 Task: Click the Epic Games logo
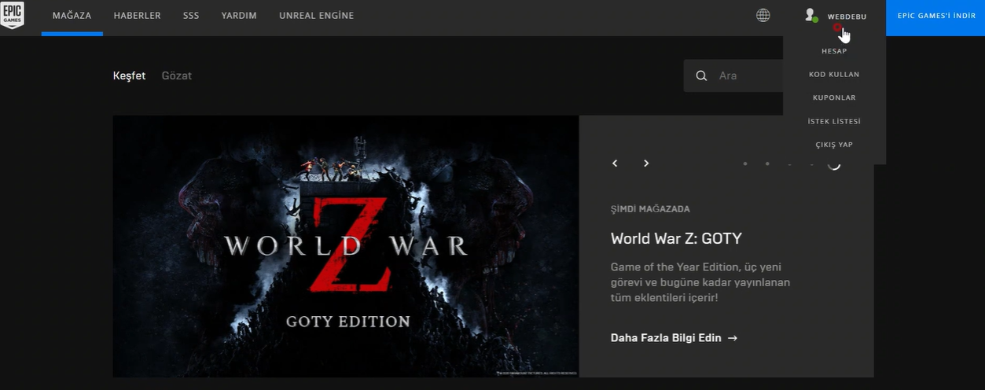point(12,15)
